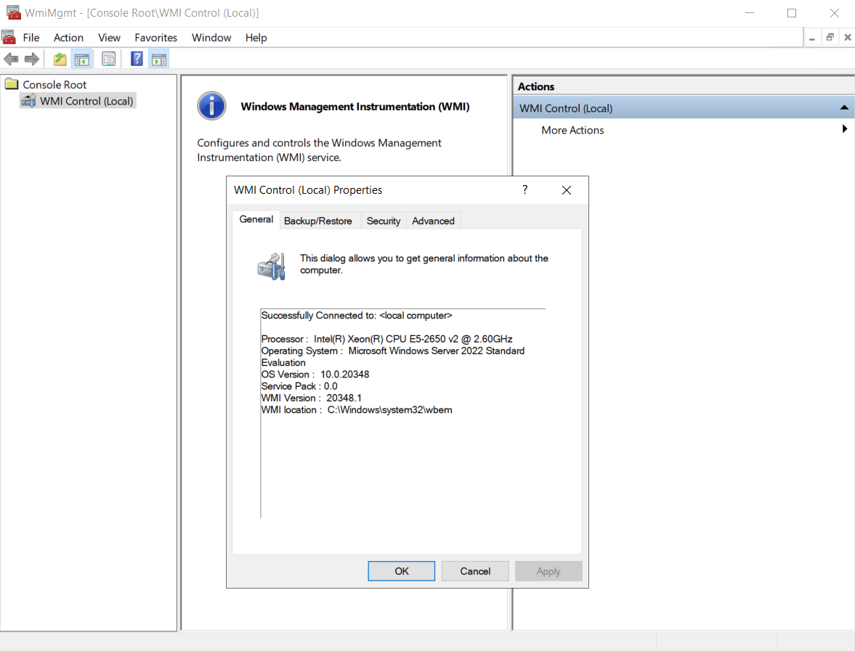This screenshot has width=855, height=651.
Task: Close the WMI Control Properties dialog
Action: pyautogui.click(x=567, y=189)
